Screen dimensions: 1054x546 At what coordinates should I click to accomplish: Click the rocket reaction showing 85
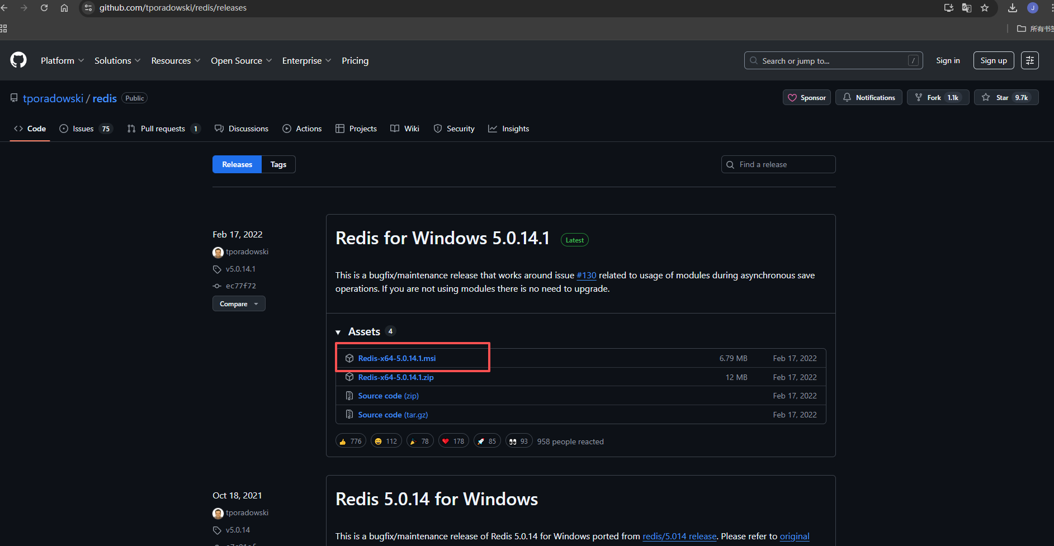click(487, 441)
